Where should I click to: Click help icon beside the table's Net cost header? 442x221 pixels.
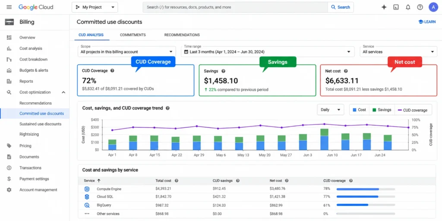(x=287, y=181)
